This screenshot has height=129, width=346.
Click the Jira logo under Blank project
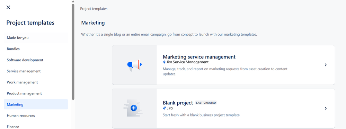165,108
